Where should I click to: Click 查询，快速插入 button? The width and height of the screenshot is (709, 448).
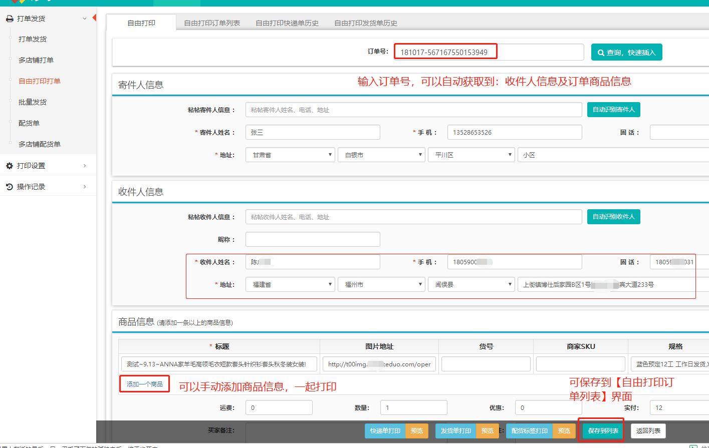tap(627, 52)
